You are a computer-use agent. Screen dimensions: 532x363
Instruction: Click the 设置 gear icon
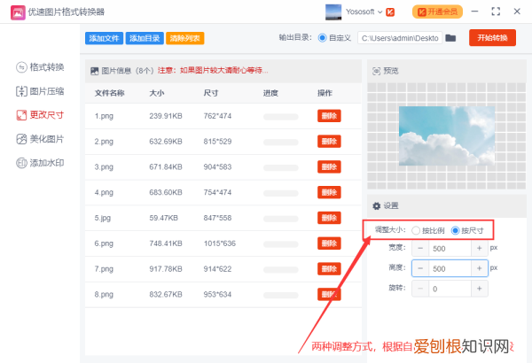376,206
